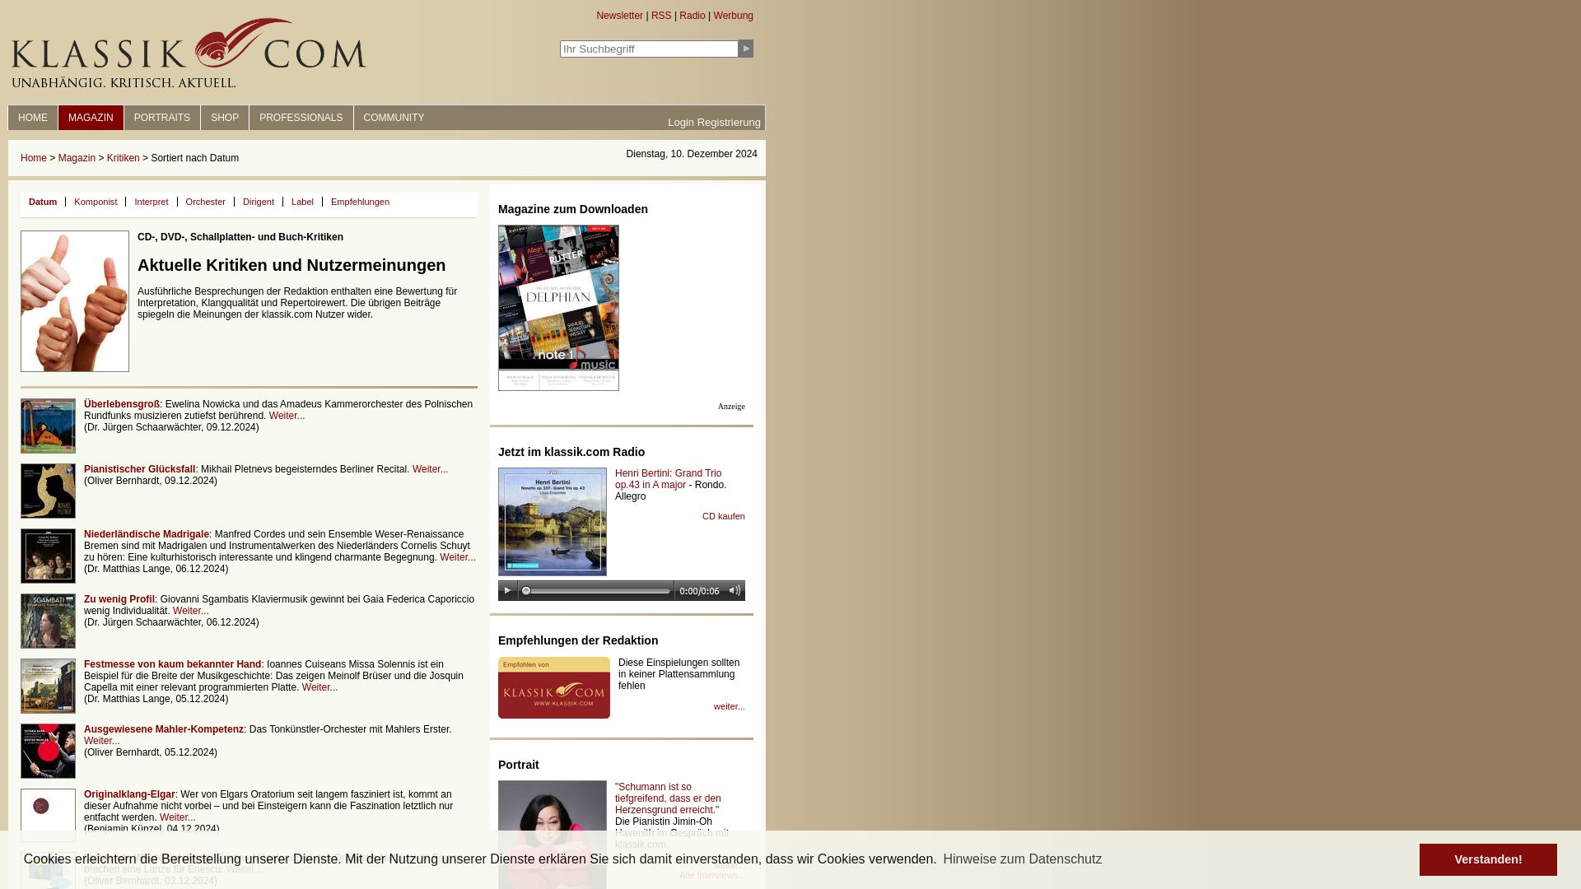Sort reviews by Interpret
Screen dimensions: 1581x889
tap(152, 202)
